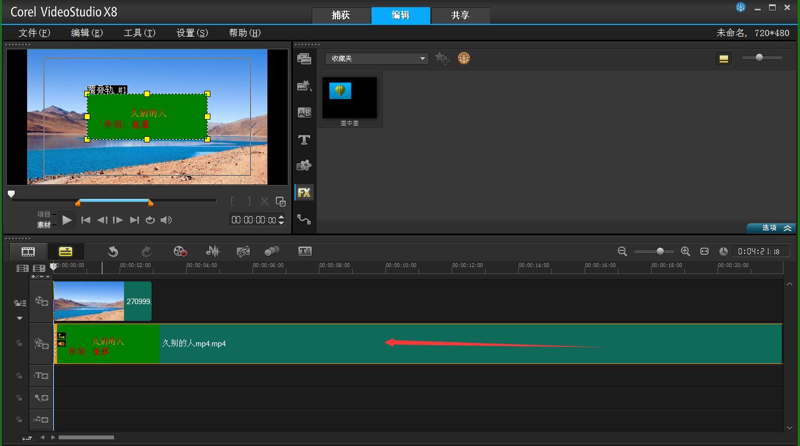Select 项目 (project) playback mode
Image resolution: width=800 pixels, height=446 pixels.
tap(44, 214)
